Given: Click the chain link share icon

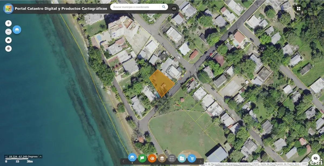Looking at the screenshot, I should pos(174,8).
